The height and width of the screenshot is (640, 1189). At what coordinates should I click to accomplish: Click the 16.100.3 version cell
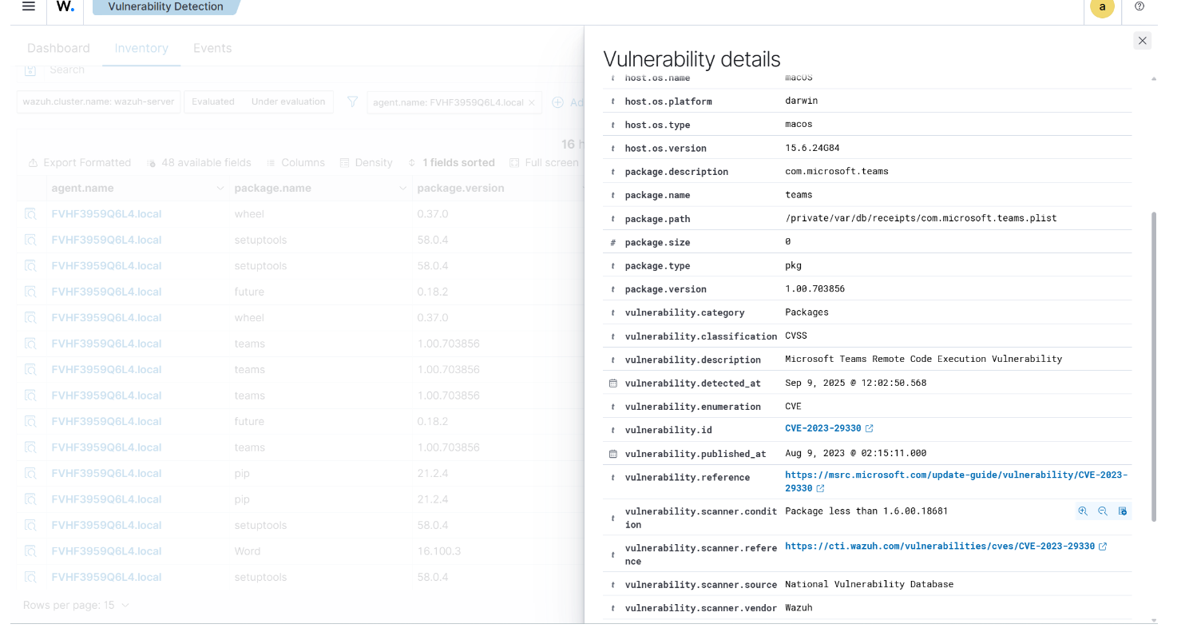pos(438,551)
